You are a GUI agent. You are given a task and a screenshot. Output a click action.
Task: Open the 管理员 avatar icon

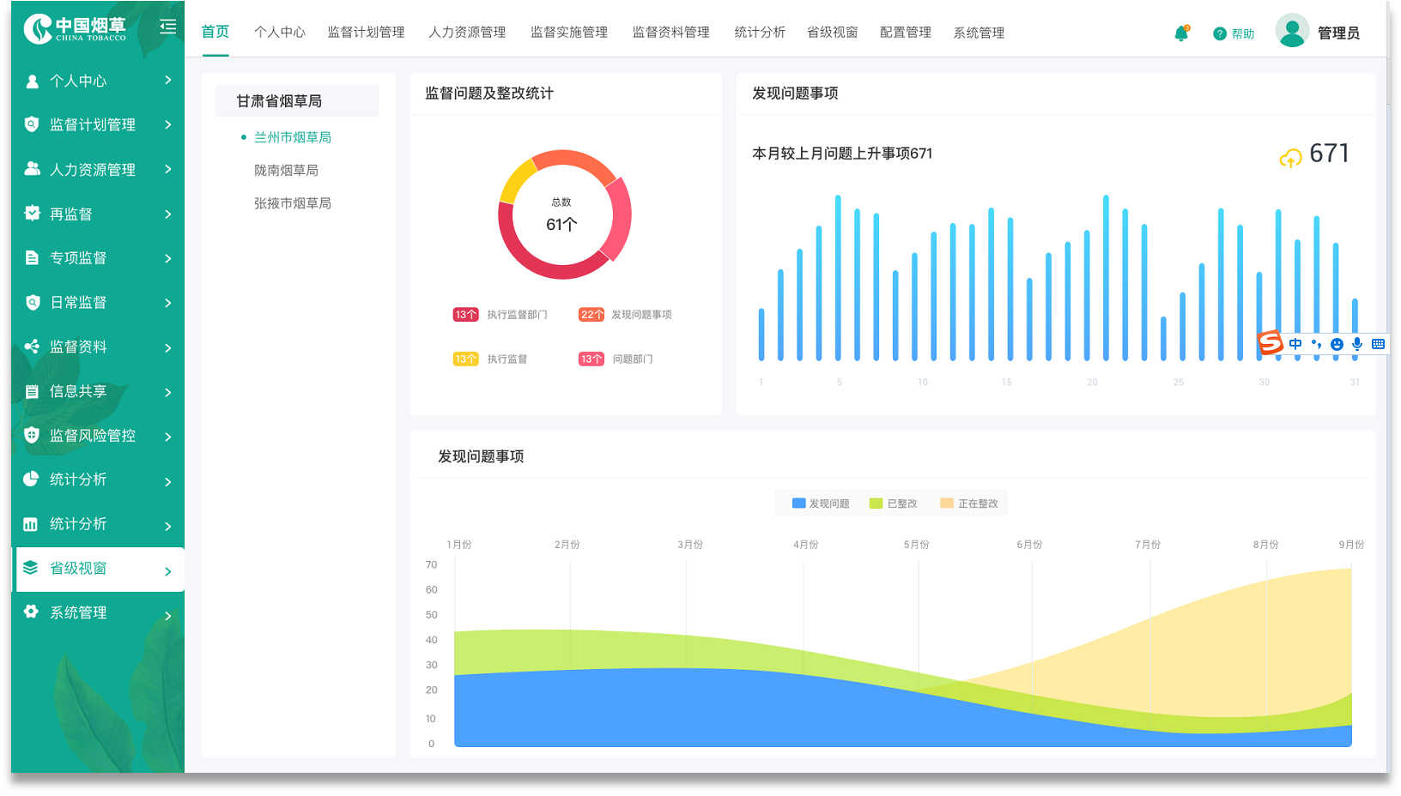click(1292, 31)
